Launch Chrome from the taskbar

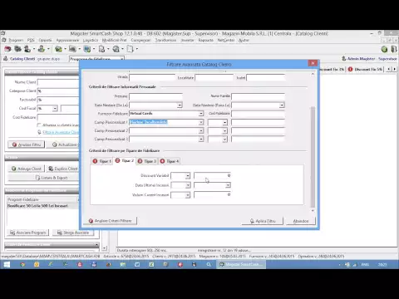click(x=22, y=264)
